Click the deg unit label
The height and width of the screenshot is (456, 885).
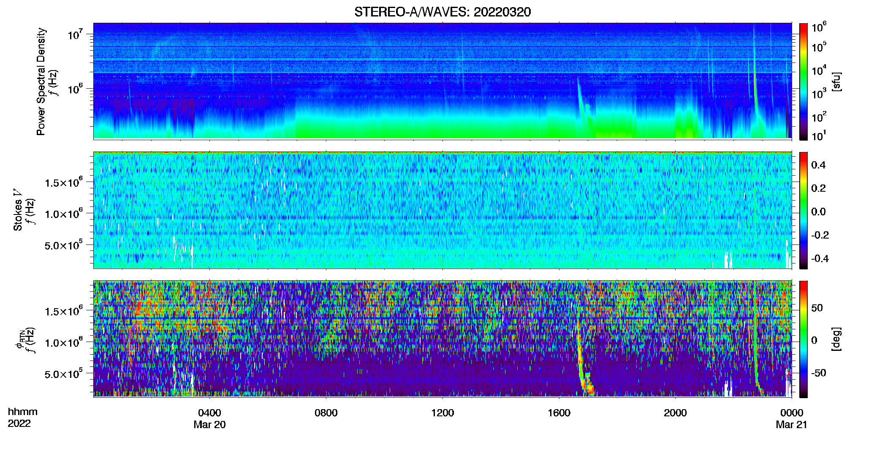point(836,339)
